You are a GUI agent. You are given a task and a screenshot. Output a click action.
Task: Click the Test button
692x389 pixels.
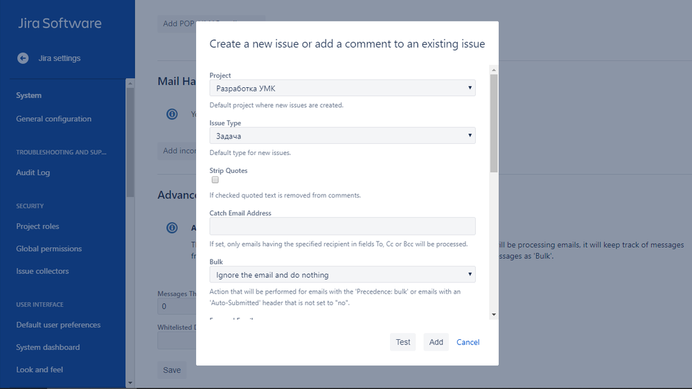tap(403, 342)
